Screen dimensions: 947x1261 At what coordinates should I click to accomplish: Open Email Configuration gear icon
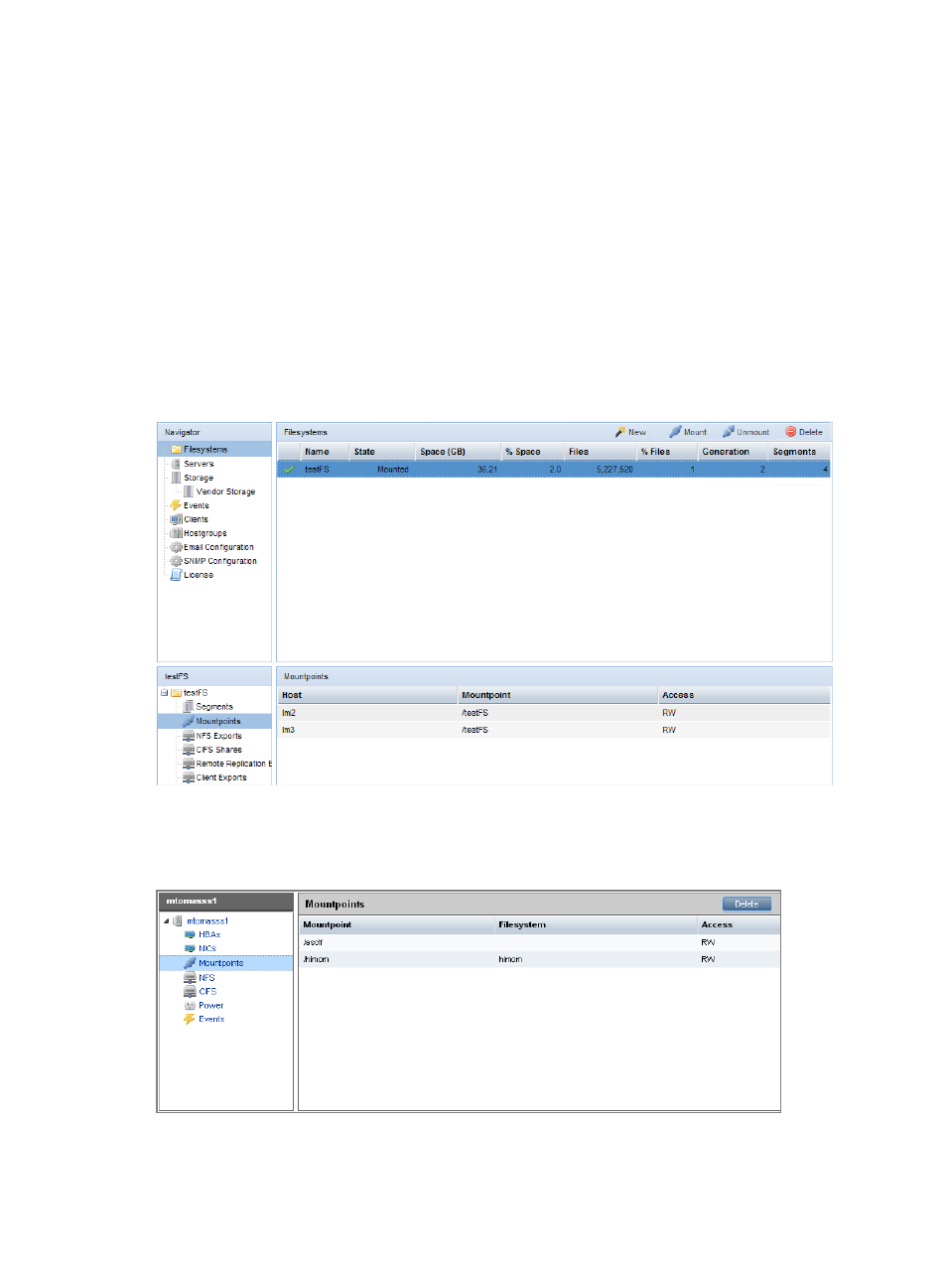(176, 547)
